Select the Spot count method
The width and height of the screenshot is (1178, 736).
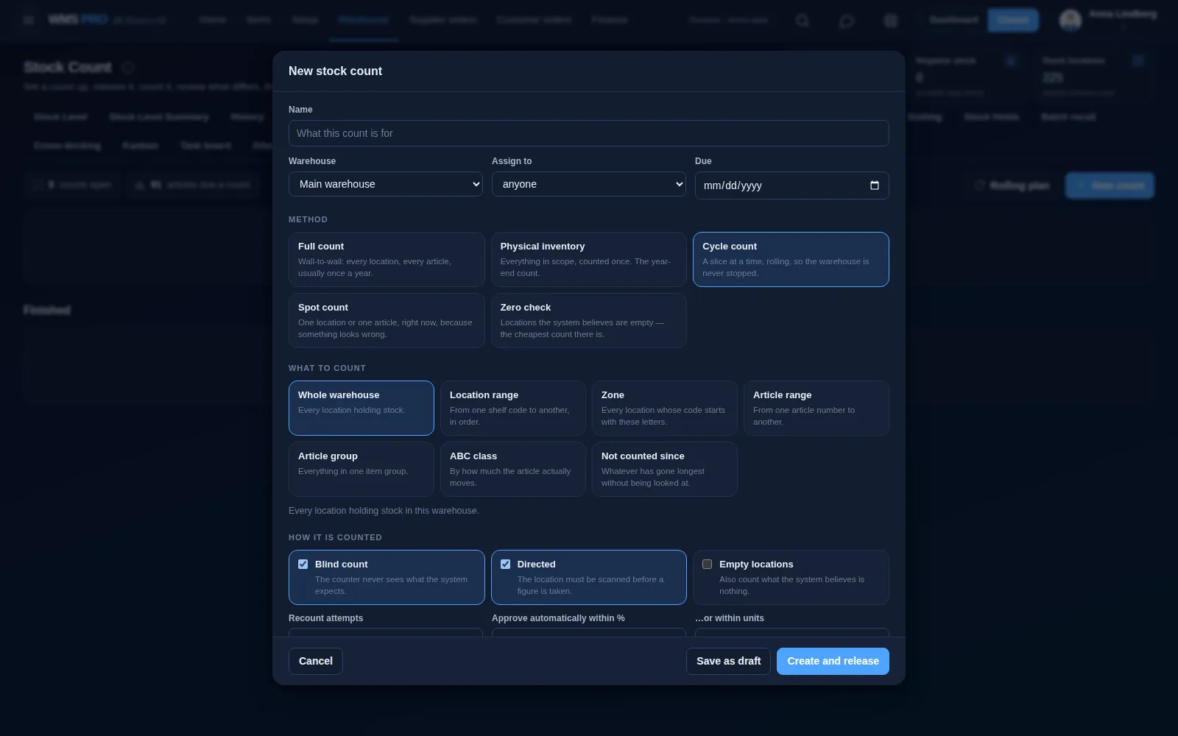pos(387,321)
